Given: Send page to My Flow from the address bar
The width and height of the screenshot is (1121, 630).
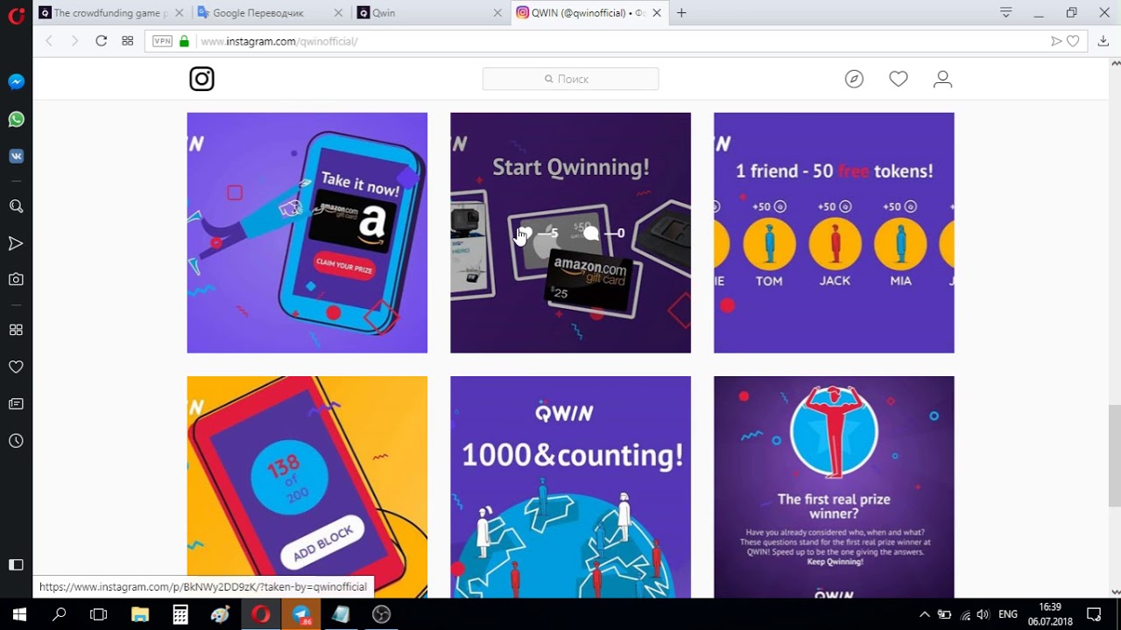Looking at the screenshot, I should click(1056, 41).
